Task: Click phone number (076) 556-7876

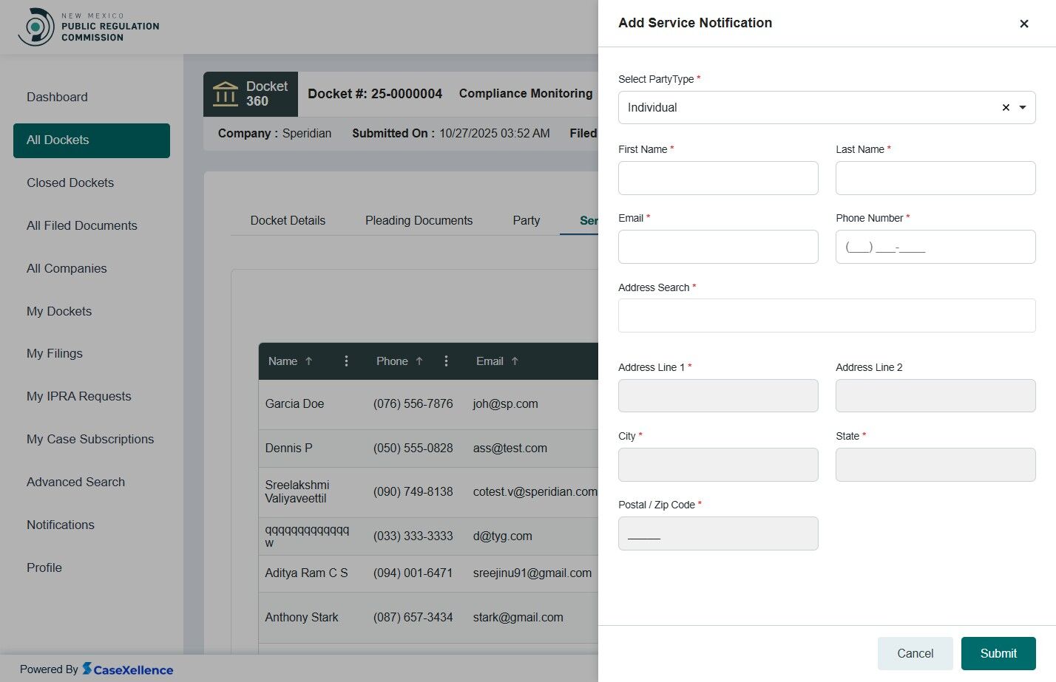Action: click(413, 403)
